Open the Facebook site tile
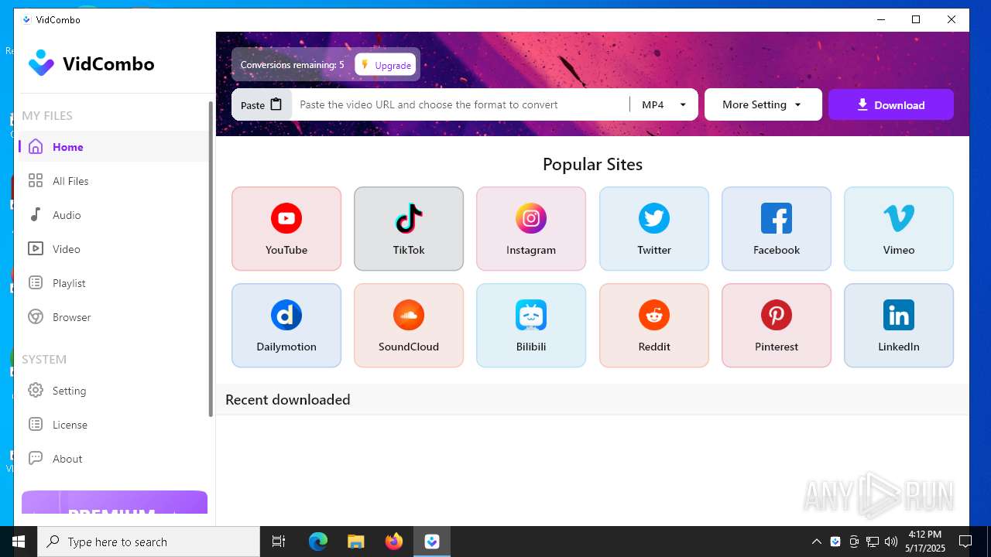 (x=777, y=228)
